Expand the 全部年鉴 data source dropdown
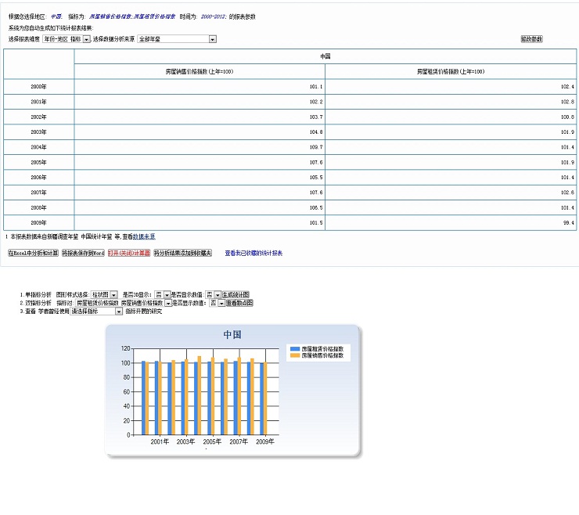 (212, 38)
